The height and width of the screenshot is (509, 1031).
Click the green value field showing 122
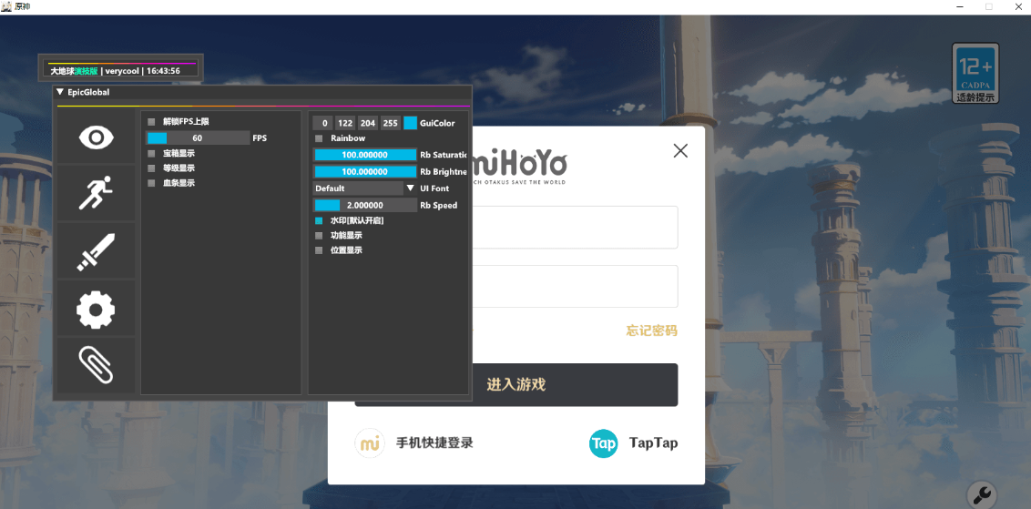click(x=345, y=123)
